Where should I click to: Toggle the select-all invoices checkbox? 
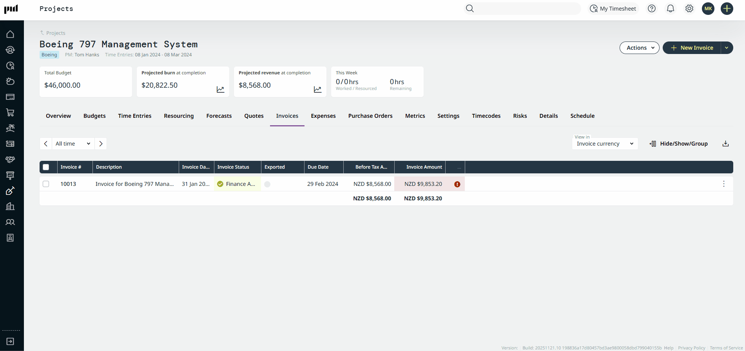(46, 167)
